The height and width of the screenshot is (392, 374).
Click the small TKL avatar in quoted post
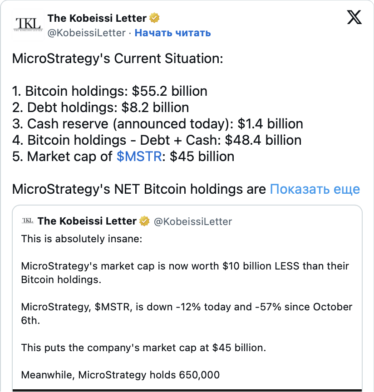coord(27,221)
